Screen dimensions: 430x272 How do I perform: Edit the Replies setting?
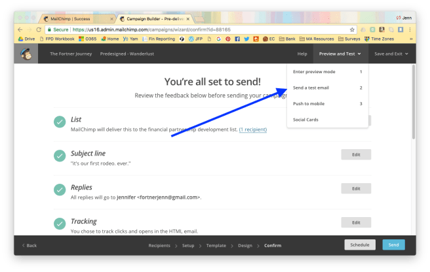(356, 188)
